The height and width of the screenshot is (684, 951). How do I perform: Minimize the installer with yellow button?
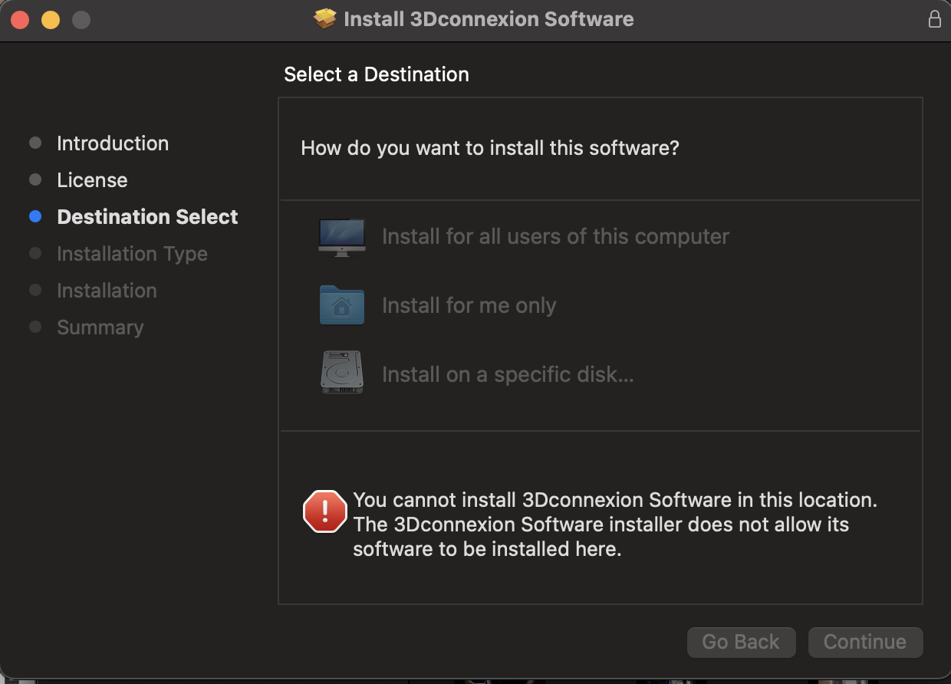tap(51, 20)
